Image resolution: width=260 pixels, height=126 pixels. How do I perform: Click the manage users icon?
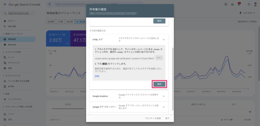[232, 5]
